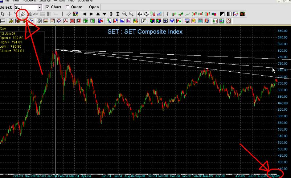Screen dimensions: 291x178
Task: Open the Window menu
Action: pos(60,1)
